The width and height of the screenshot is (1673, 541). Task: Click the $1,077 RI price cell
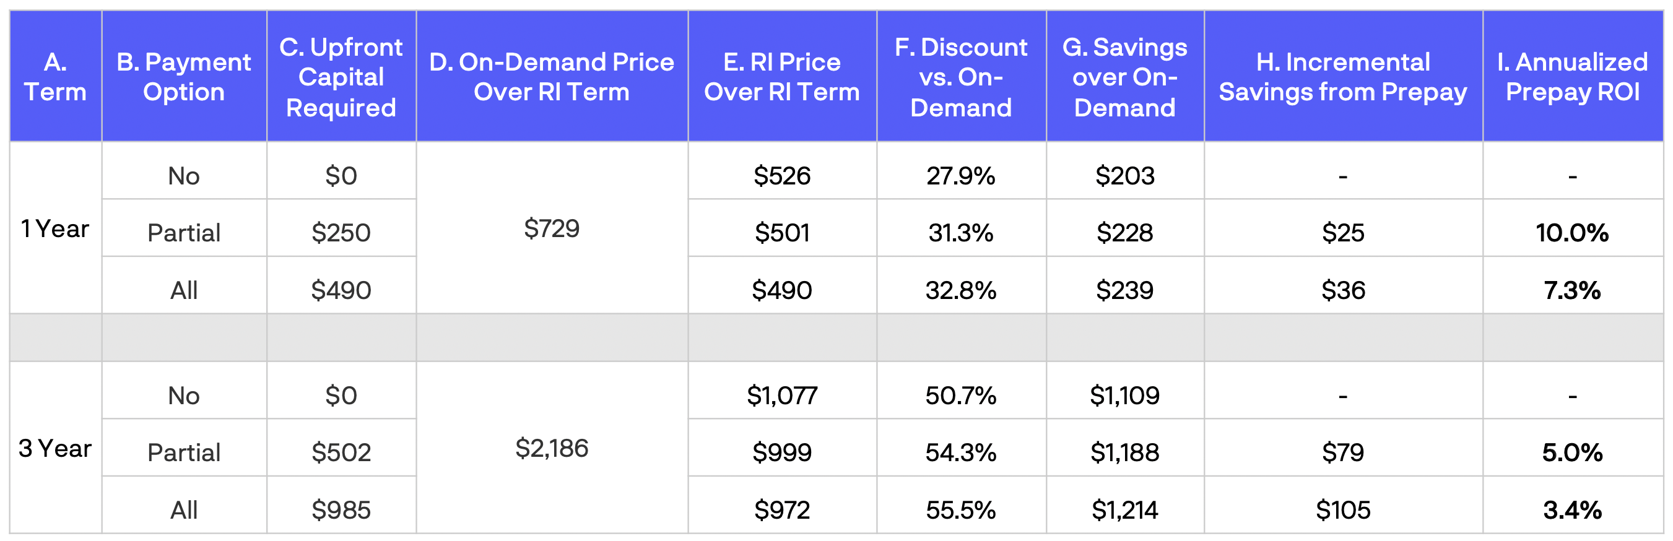click(782, 395)
